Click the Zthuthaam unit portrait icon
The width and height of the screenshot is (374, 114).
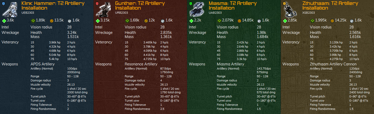click(291, 9)
